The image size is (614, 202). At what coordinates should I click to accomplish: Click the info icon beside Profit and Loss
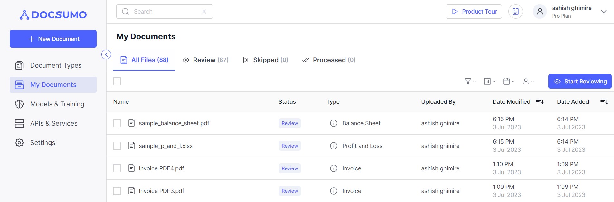click(334, 146)
